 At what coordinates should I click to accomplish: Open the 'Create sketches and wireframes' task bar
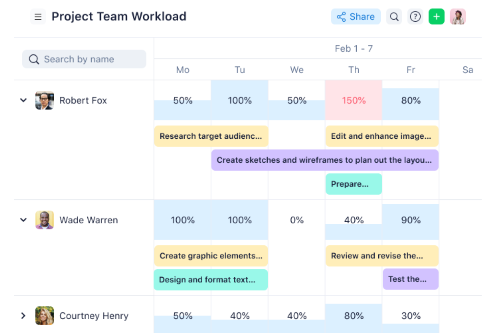[x=324, y=160]
